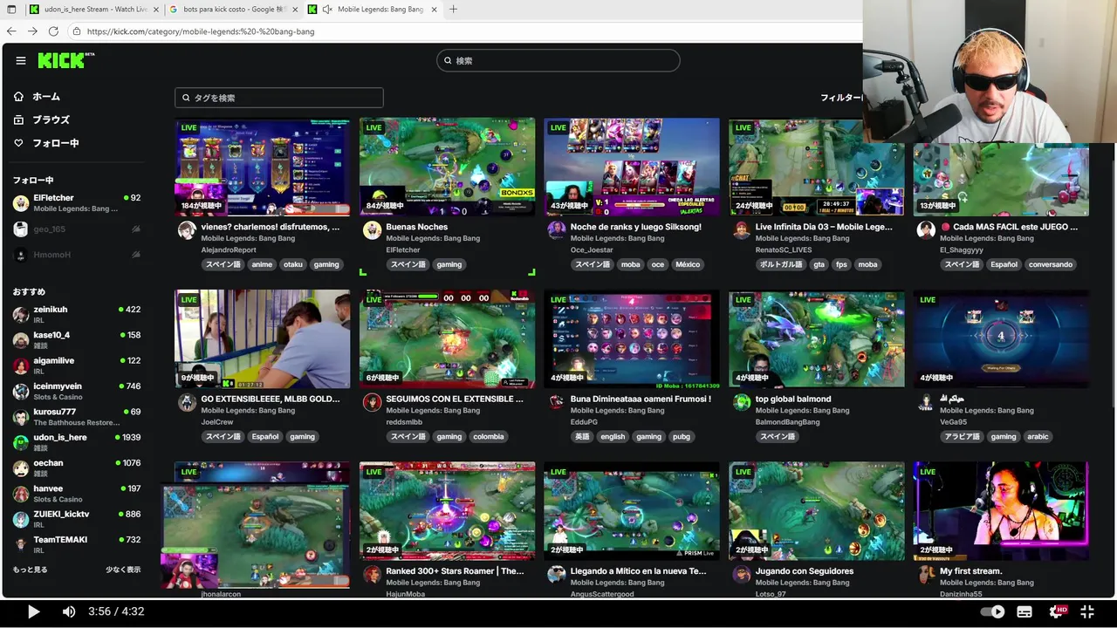Click the browser forward arrow
Image resolution: width=1117 pixels, height=628 pixels.
click(x=32, y=31)
